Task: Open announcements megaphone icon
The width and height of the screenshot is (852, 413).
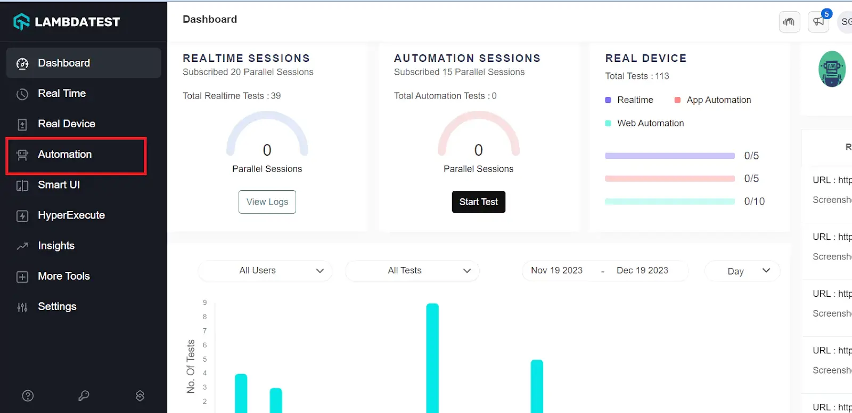Action: [818, 22]
